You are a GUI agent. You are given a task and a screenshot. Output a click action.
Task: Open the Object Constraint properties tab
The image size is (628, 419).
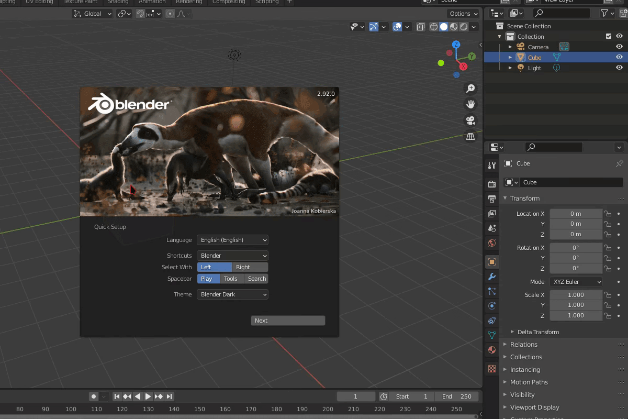pyautogui.click(x=491, y=320)
